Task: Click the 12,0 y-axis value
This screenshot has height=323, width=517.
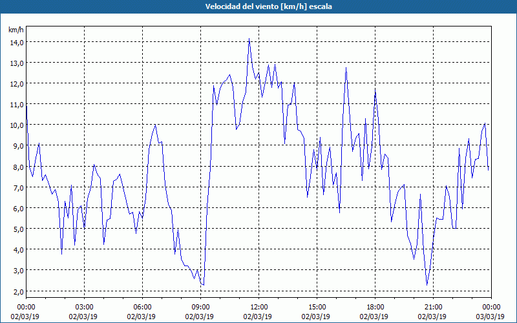Action: coord(17,84)
